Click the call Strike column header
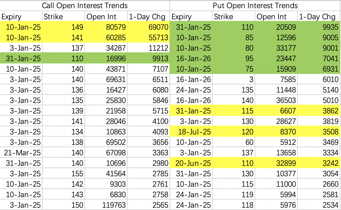341x210 pixels. (53, 17)
